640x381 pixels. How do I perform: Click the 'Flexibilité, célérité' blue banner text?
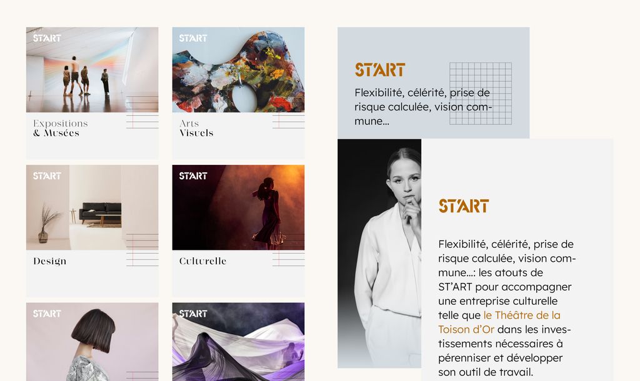coord(423,107)
